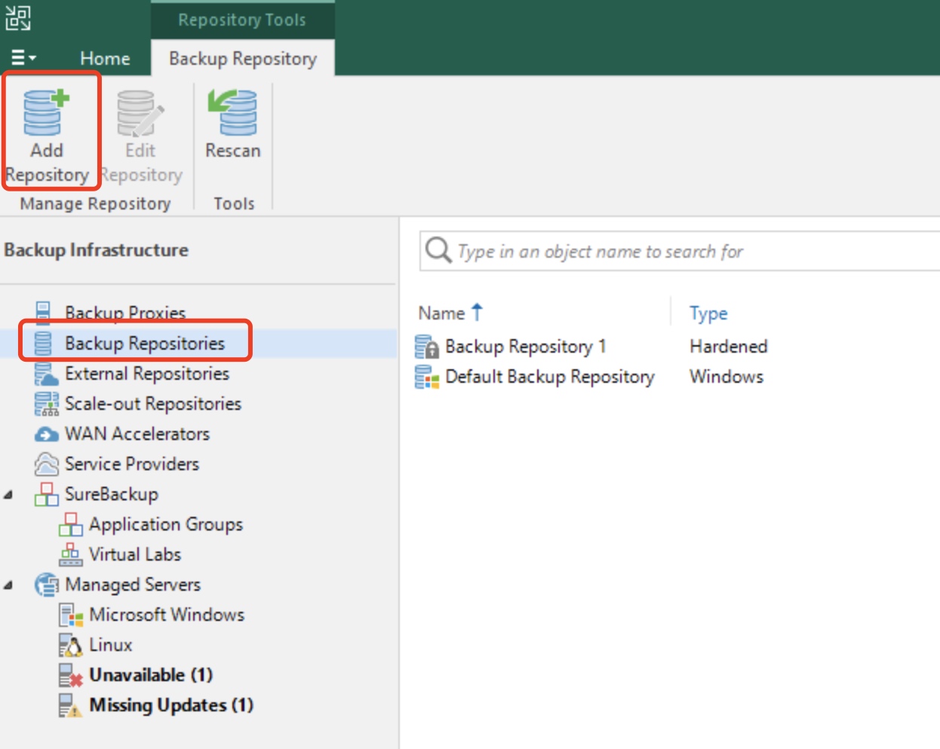This screenshot has width=940, height=749.
Task: Click the Managed Servers globe icon
Action: (47, 585)
